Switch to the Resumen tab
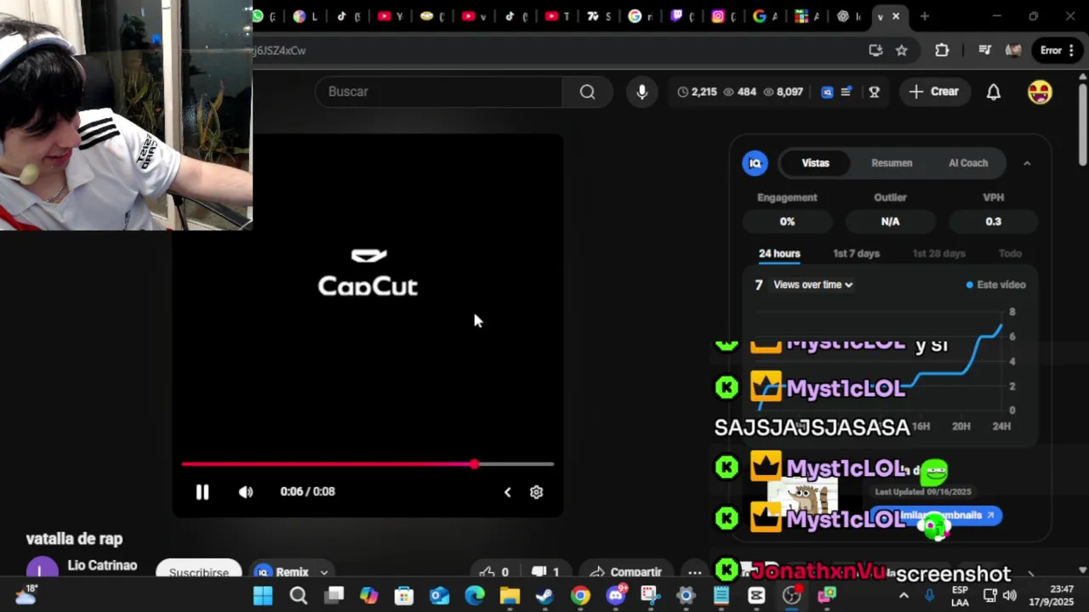 click(892, 163)
